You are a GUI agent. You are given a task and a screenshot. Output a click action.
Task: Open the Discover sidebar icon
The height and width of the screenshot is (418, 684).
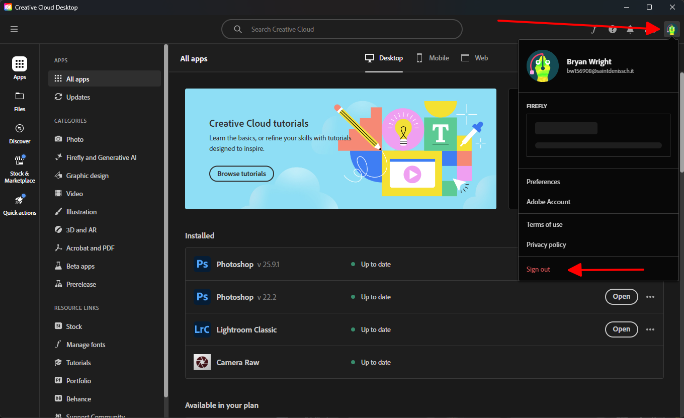(x=20, y=129)
